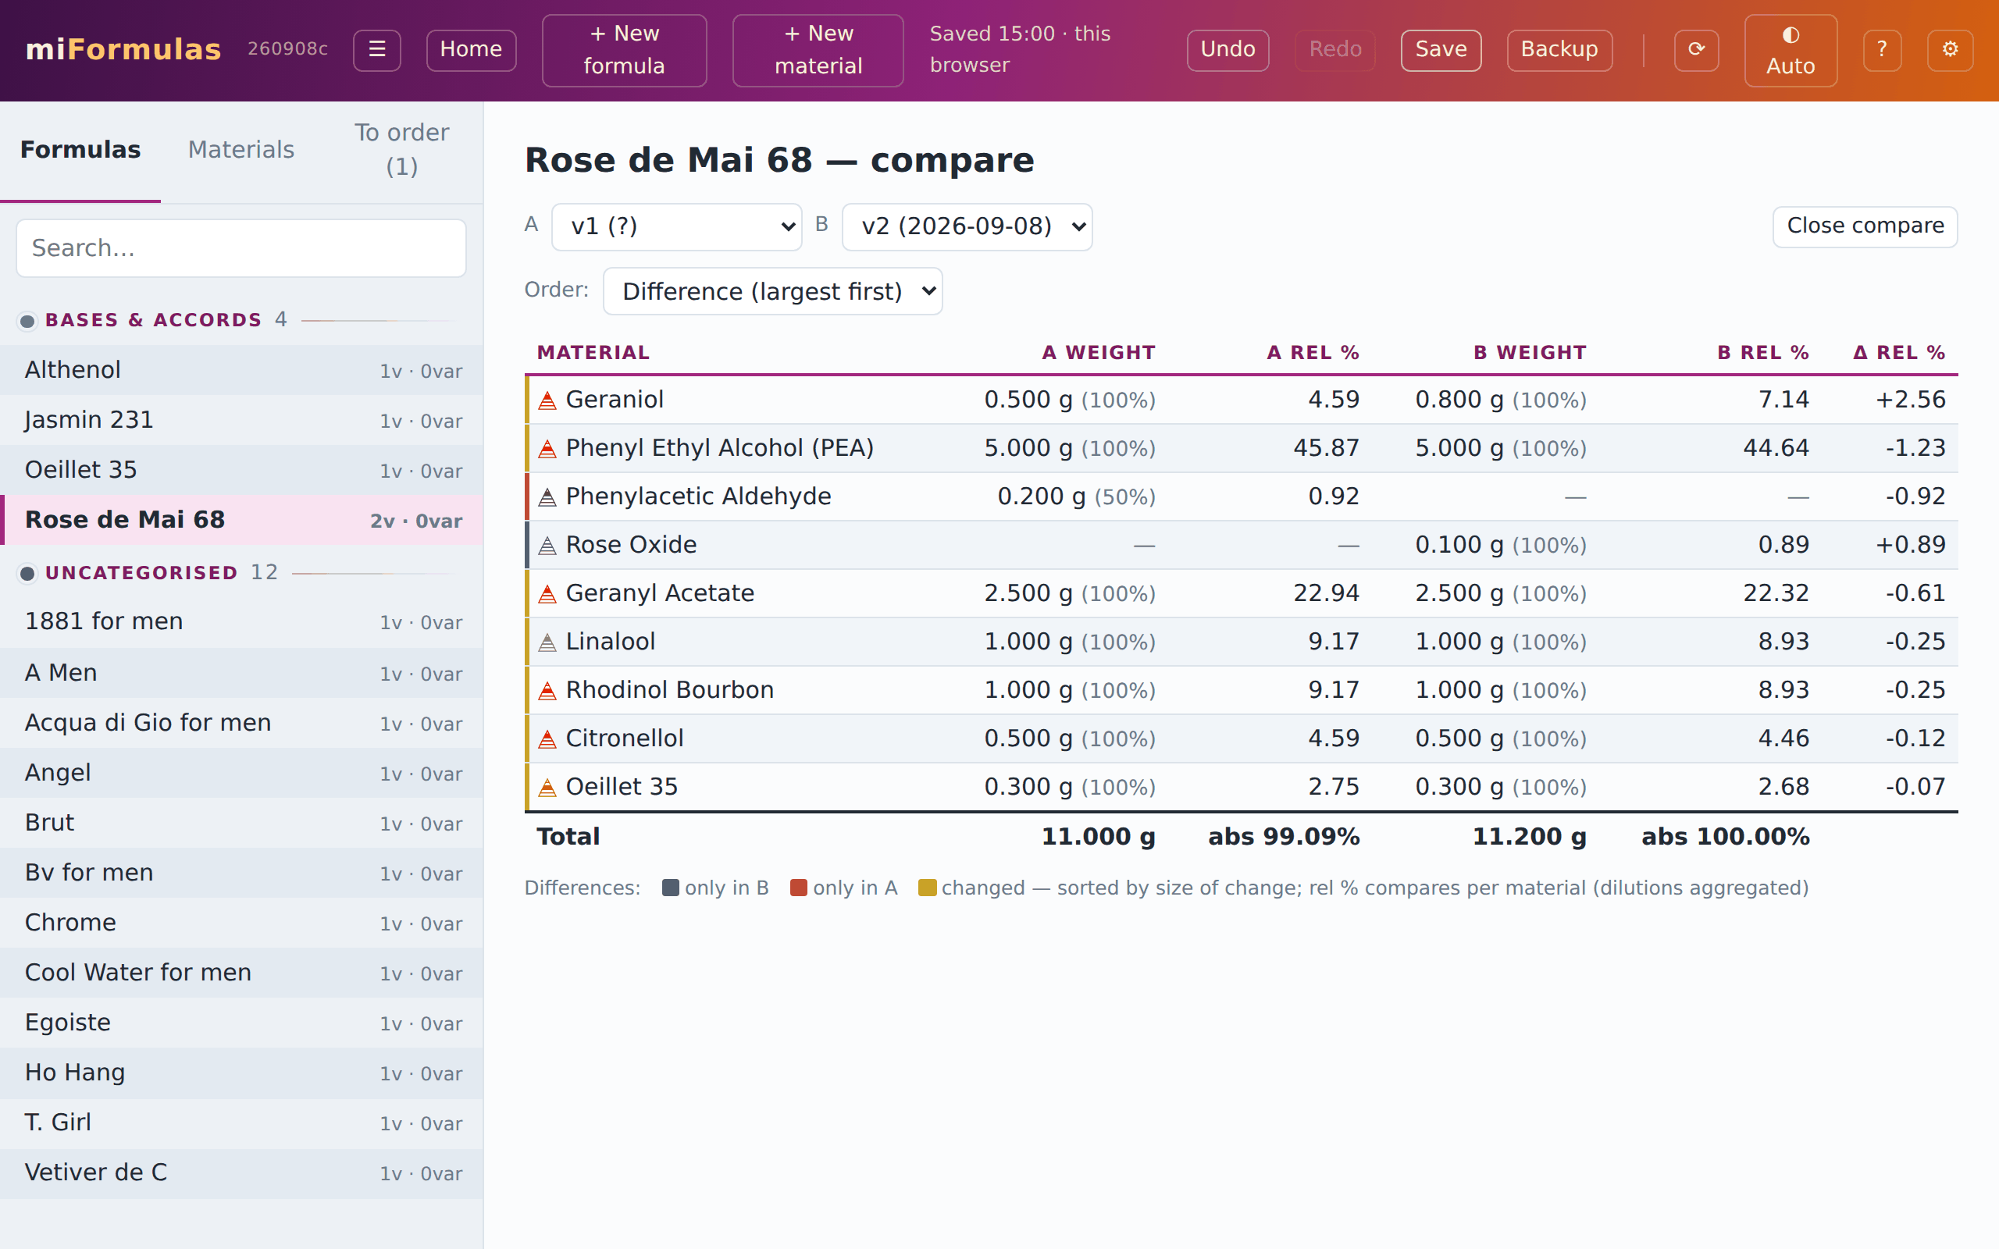Click the 'Saved 15:00 · this browser' status
The width and height of the screenshot is (1999, 1249).
pos(1019,49)
